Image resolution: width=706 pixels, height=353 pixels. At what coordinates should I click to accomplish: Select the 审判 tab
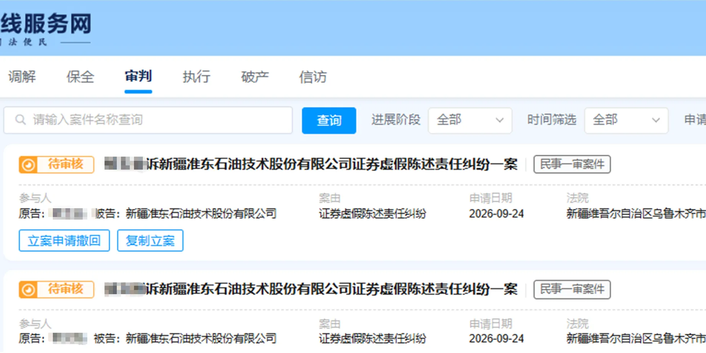pos(138,76)
